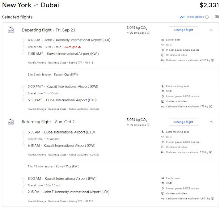Click the Extra reclining seat icon for KU 673
This screenshot has height=208, width=220.
pyautogui.click(x=163, y=86)
